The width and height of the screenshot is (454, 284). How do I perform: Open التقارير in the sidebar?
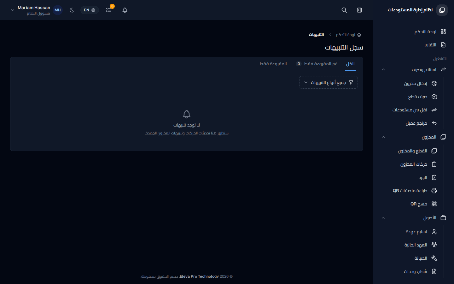click(x=413, y=45)
